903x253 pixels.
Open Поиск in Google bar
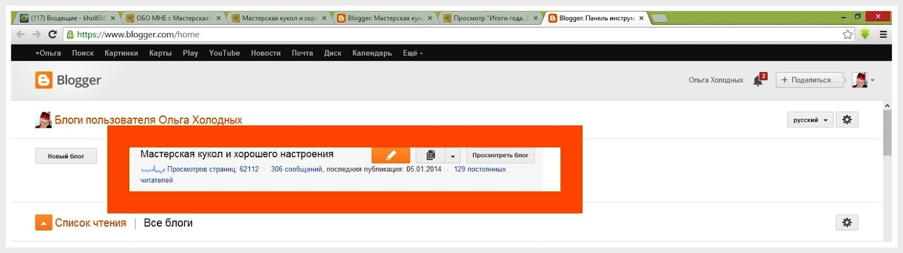83,53
